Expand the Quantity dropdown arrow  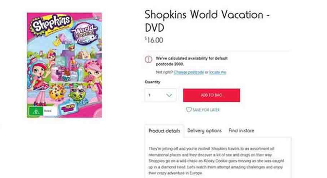(169, 95)
